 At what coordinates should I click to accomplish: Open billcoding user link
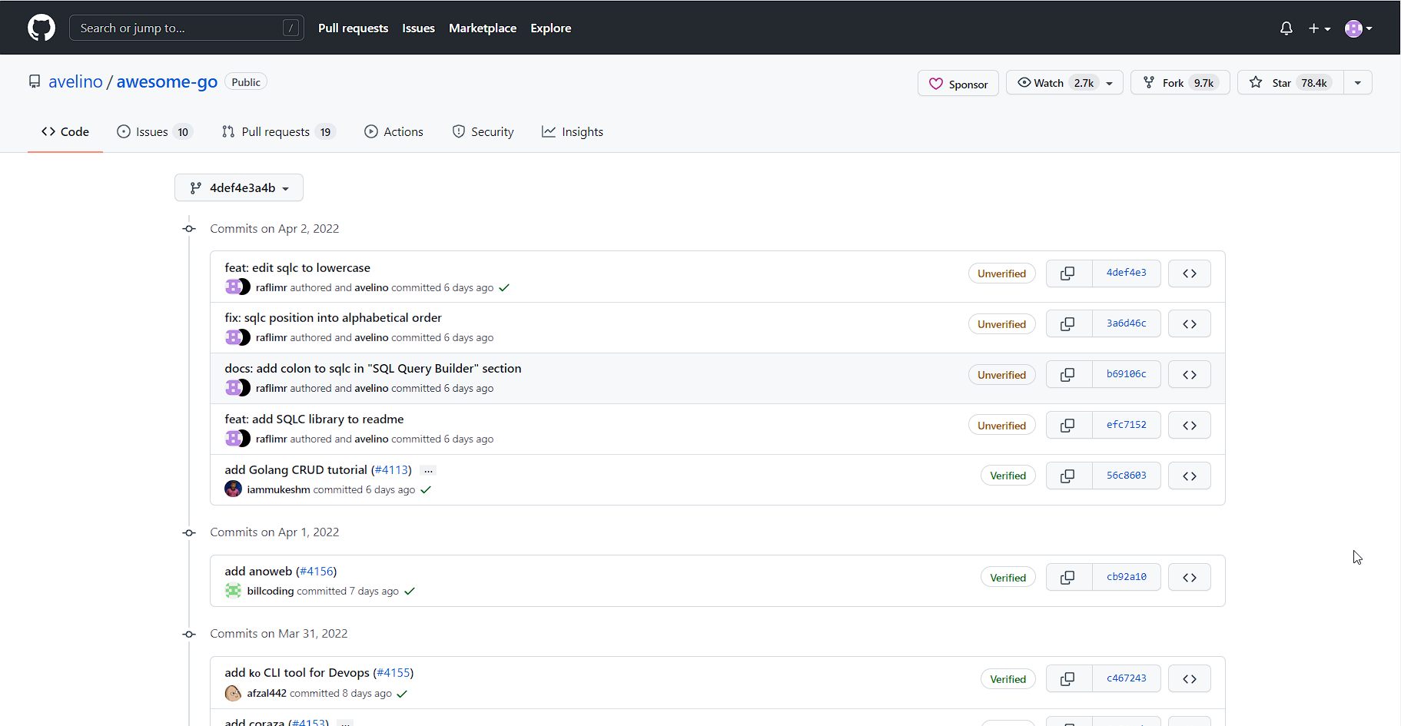[x=271, y=592]
